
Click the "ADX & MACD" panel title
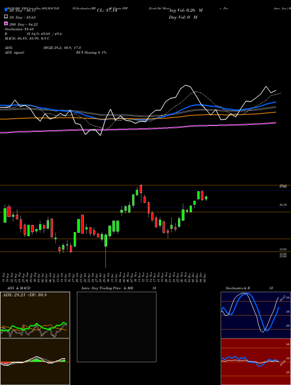pos(19,288)
